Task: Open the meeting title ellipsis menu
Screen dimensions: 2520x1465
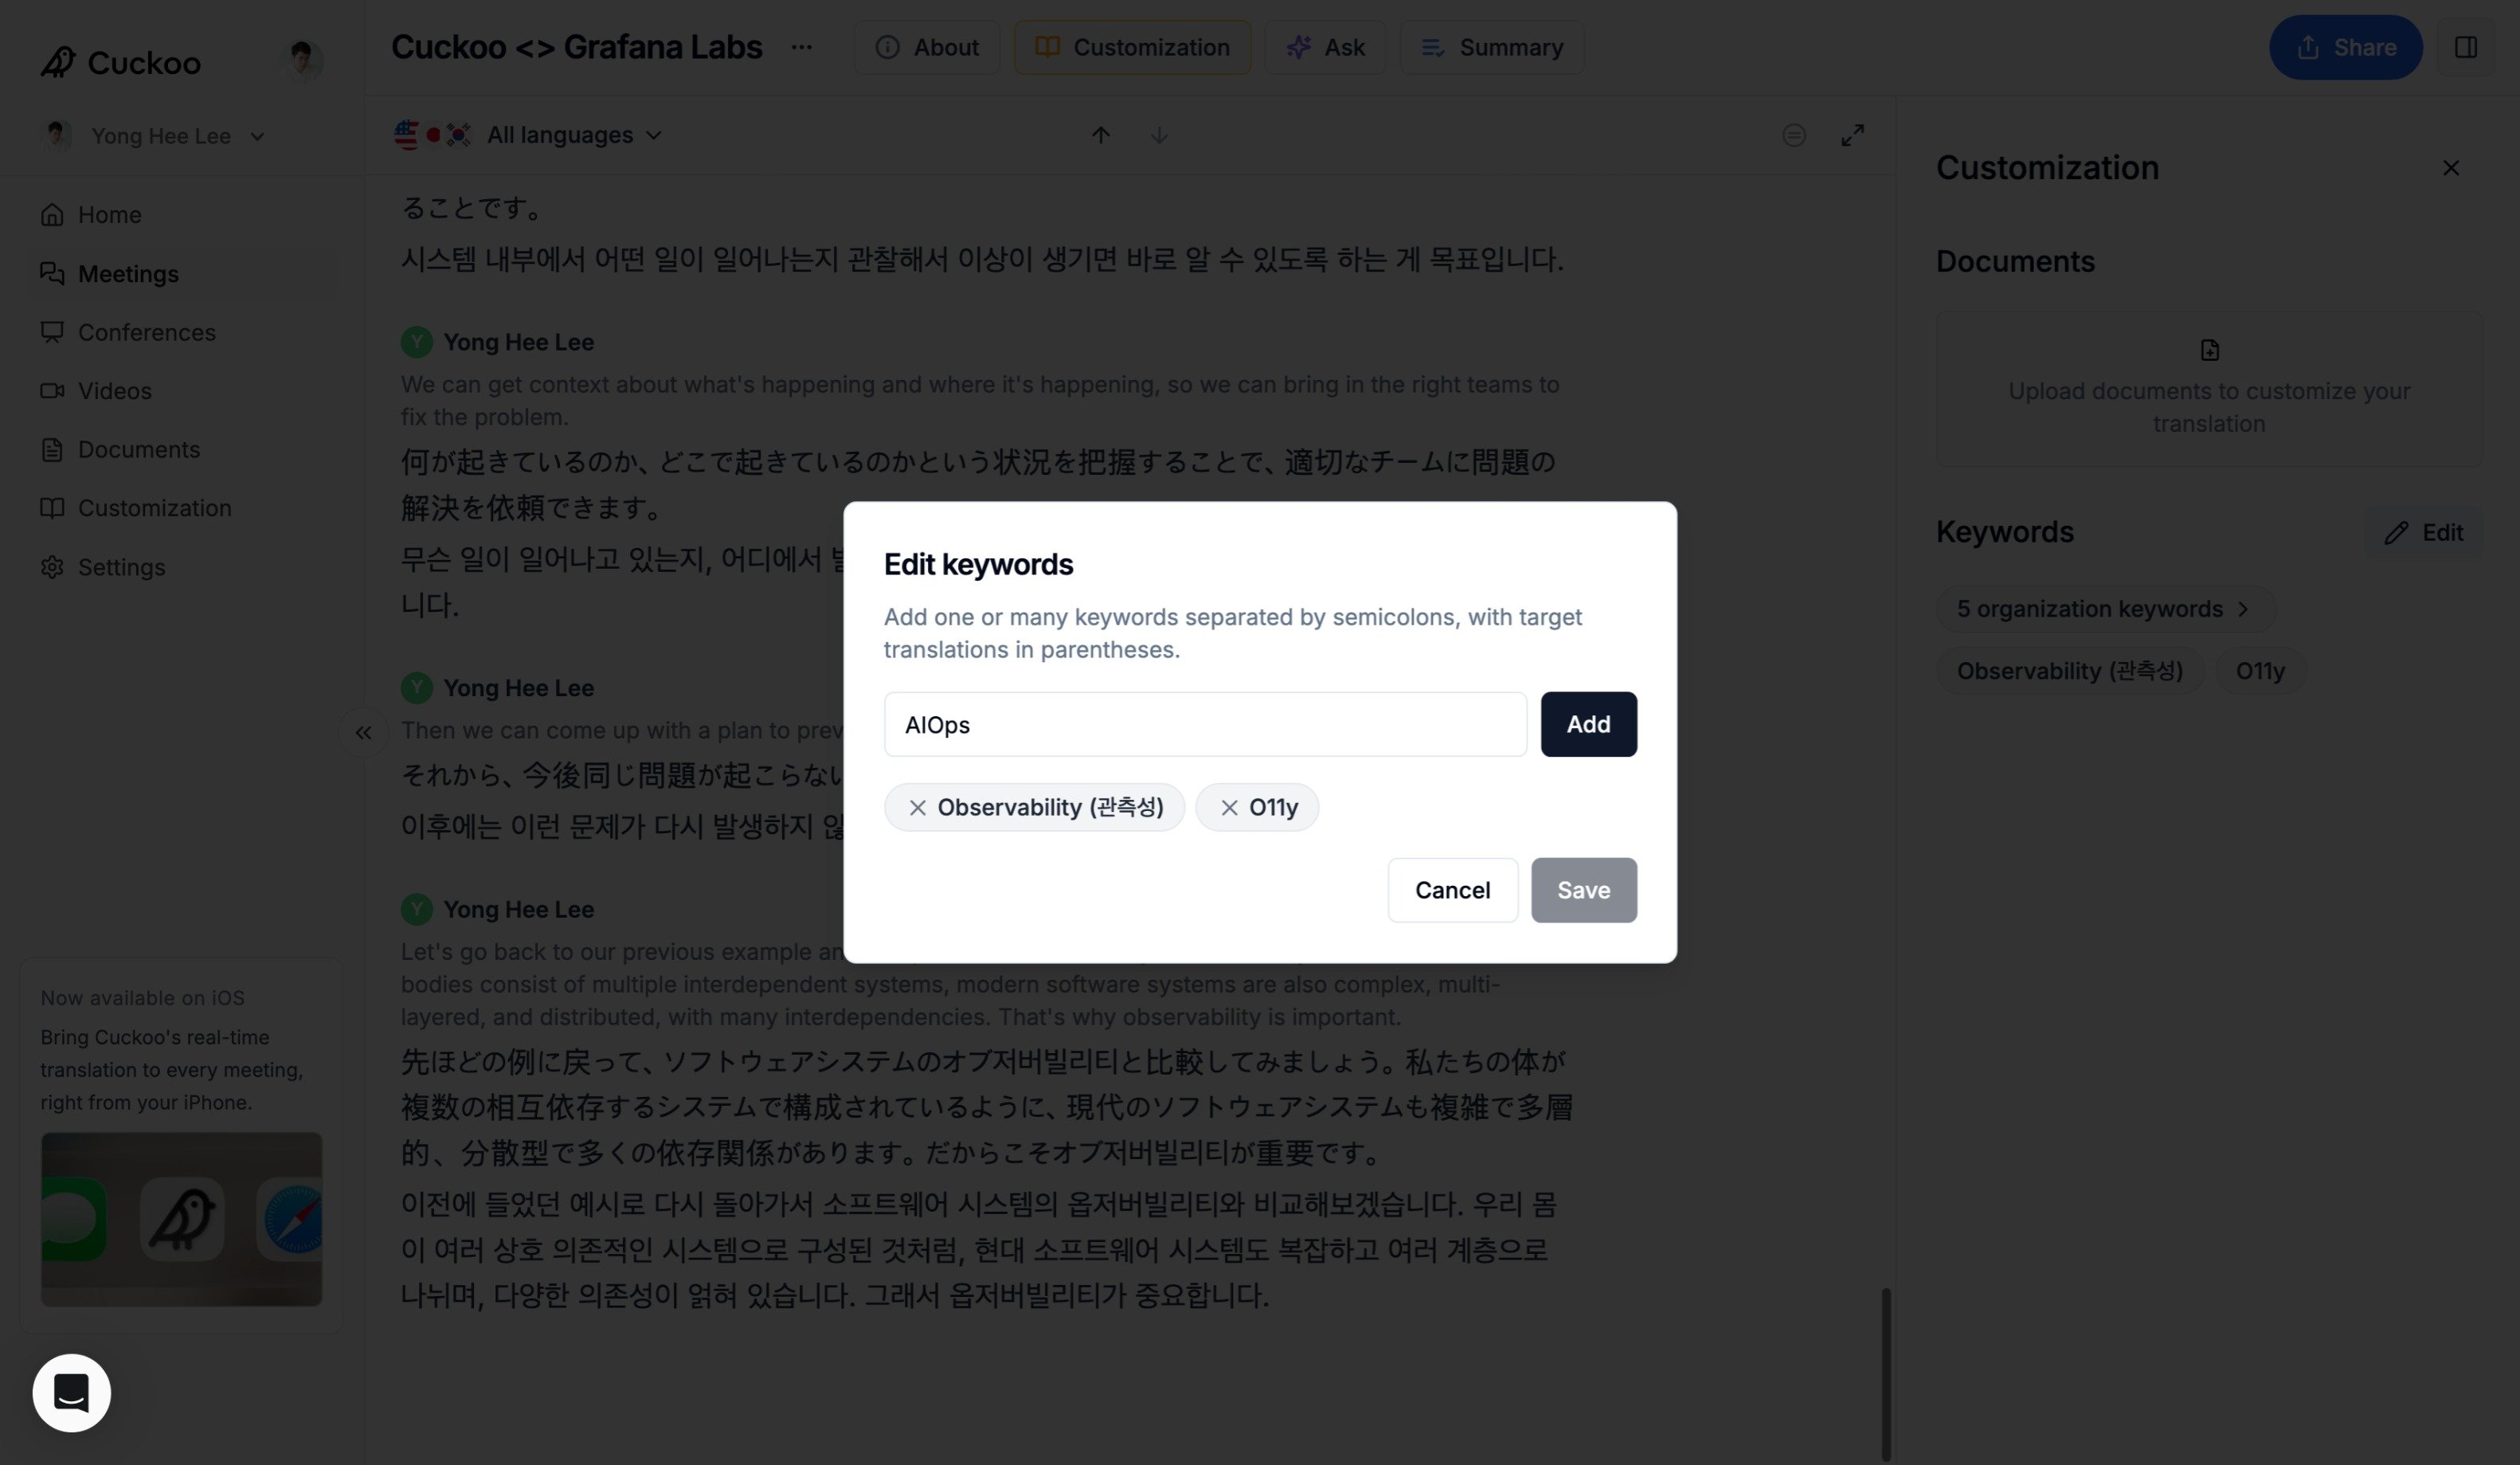Action: pyautogui.click(x=801, y=47)
